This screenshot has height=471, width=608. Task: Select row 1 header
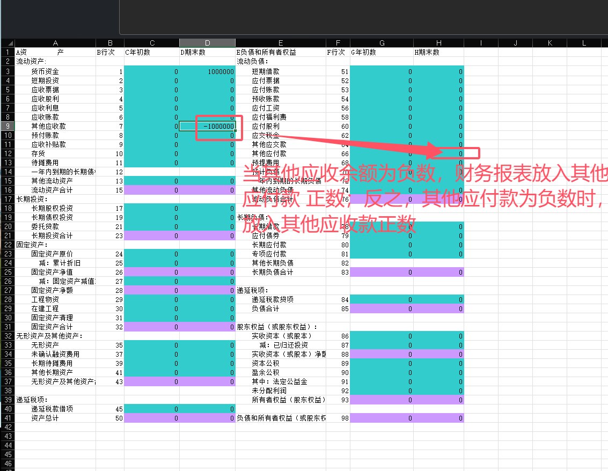(x=8, y=53)
